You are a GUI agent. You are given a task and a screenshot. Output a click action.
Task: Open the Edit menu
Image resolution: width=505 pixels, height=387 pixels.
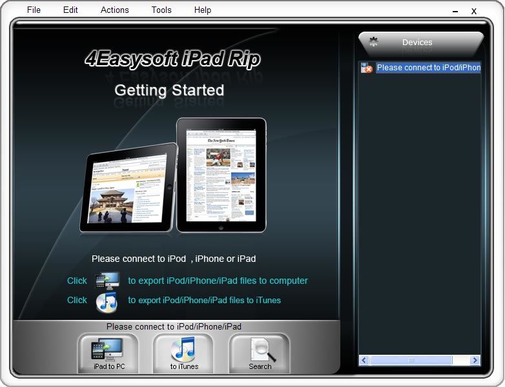pyautogui.click(x=70, y=10)
